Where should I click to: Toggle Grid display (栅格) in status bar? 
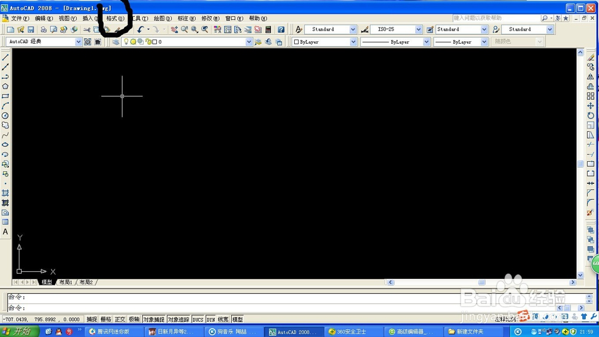(106, 320)
